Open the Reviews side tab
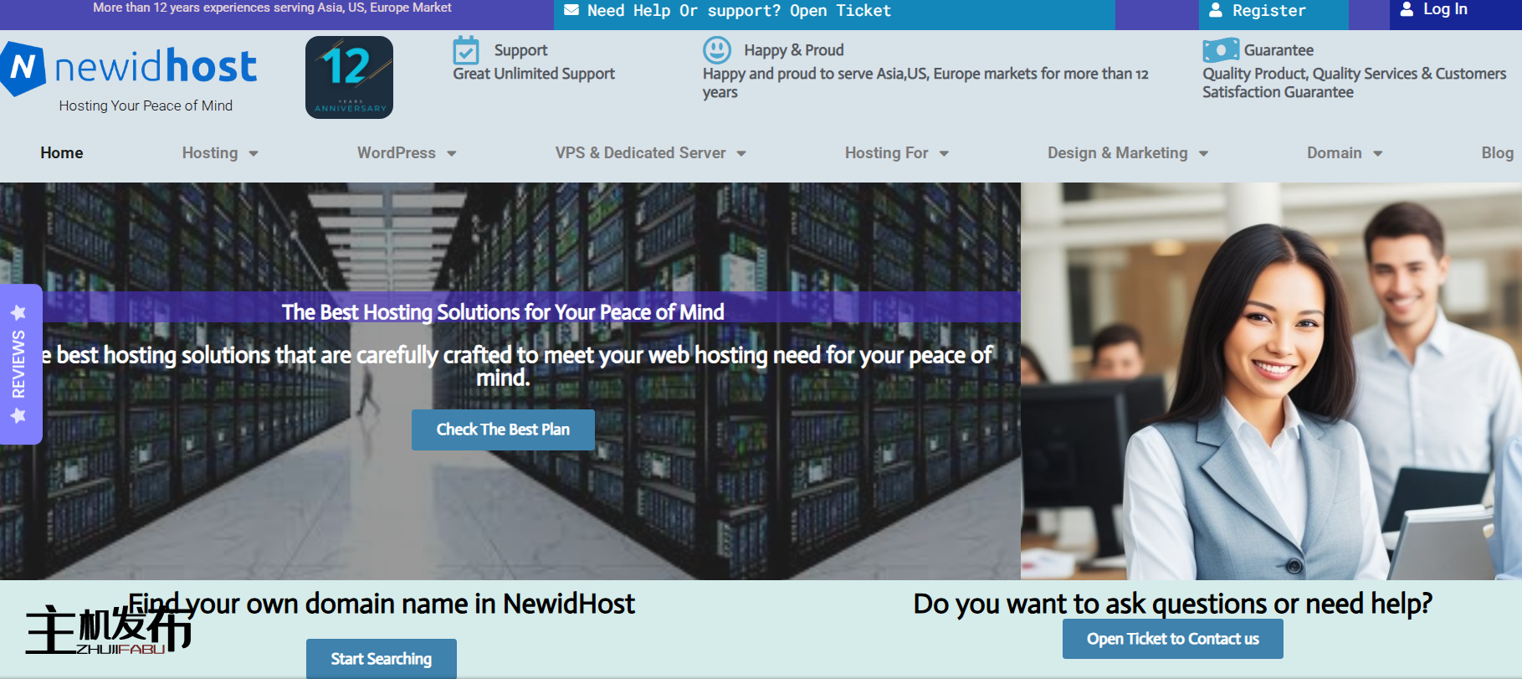The image size is (1522, 679). [x=19, y=364]
